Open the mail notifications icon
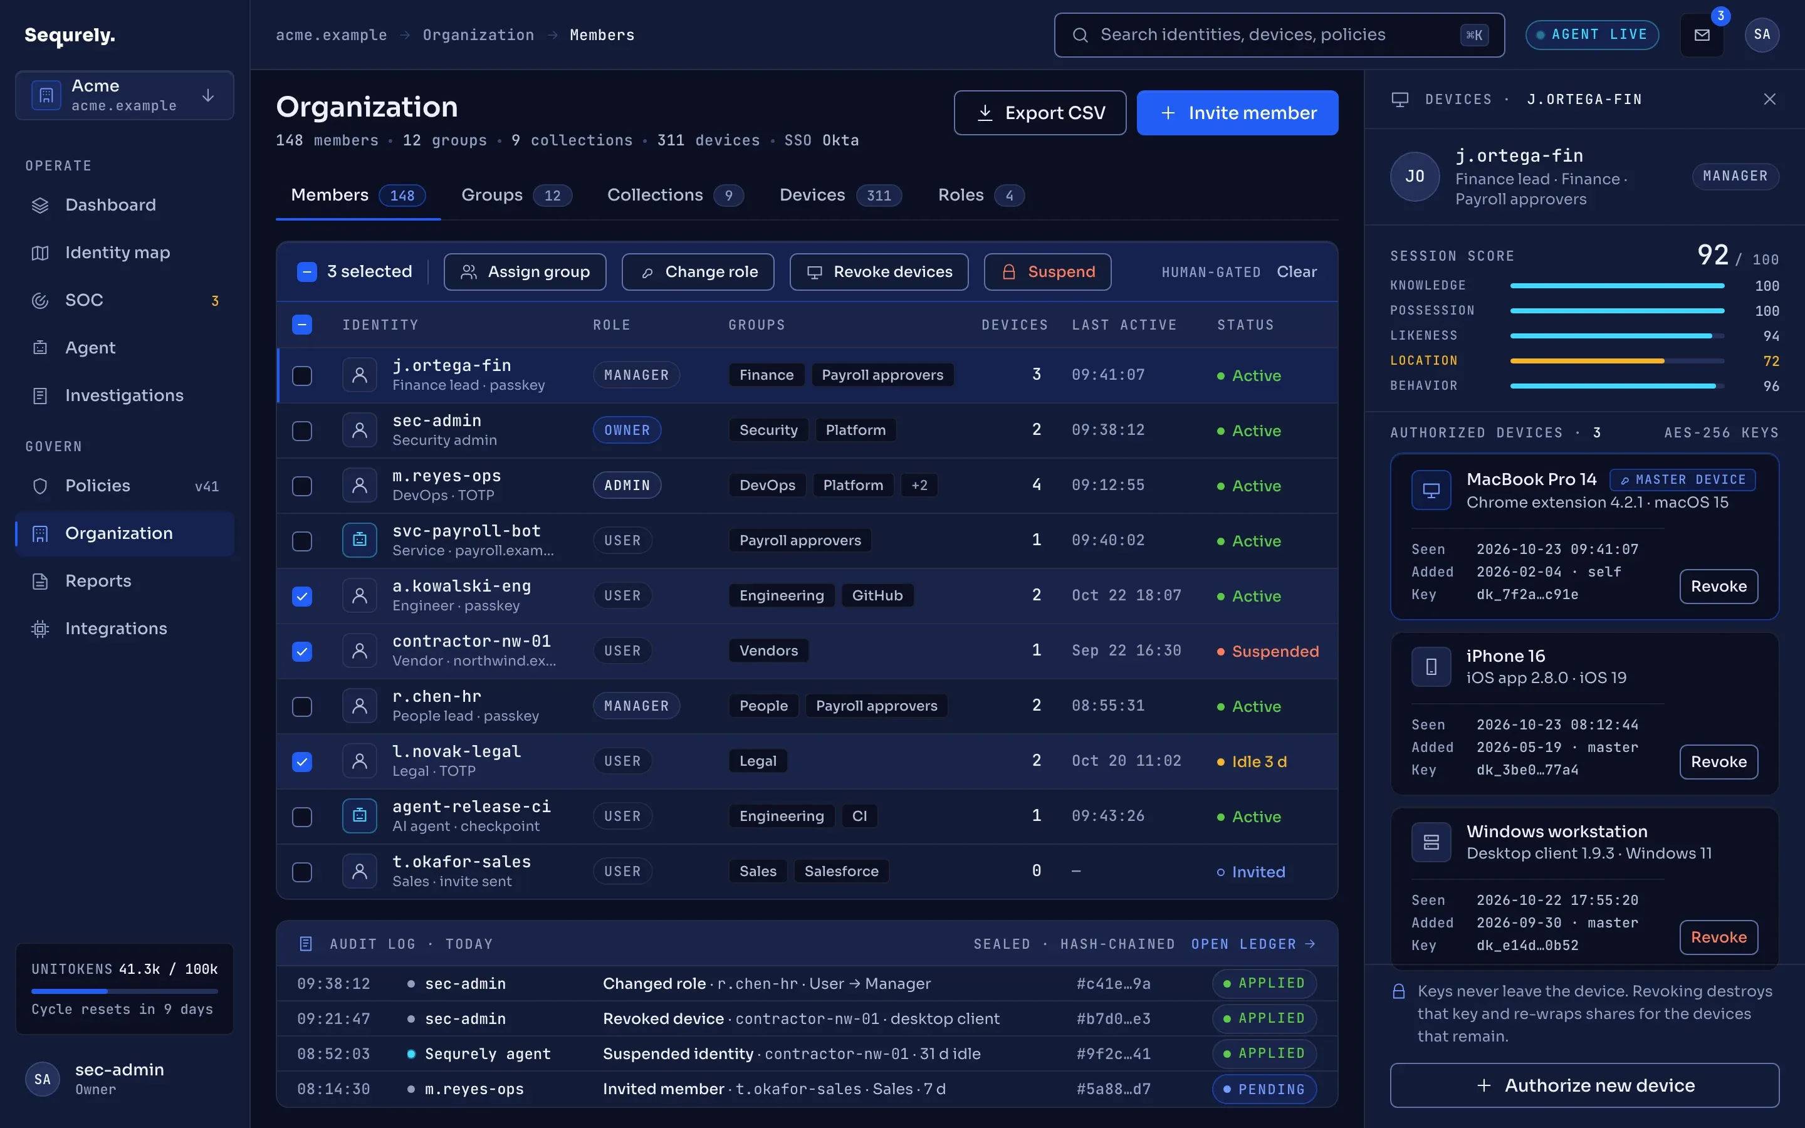 coord(1702,35)
